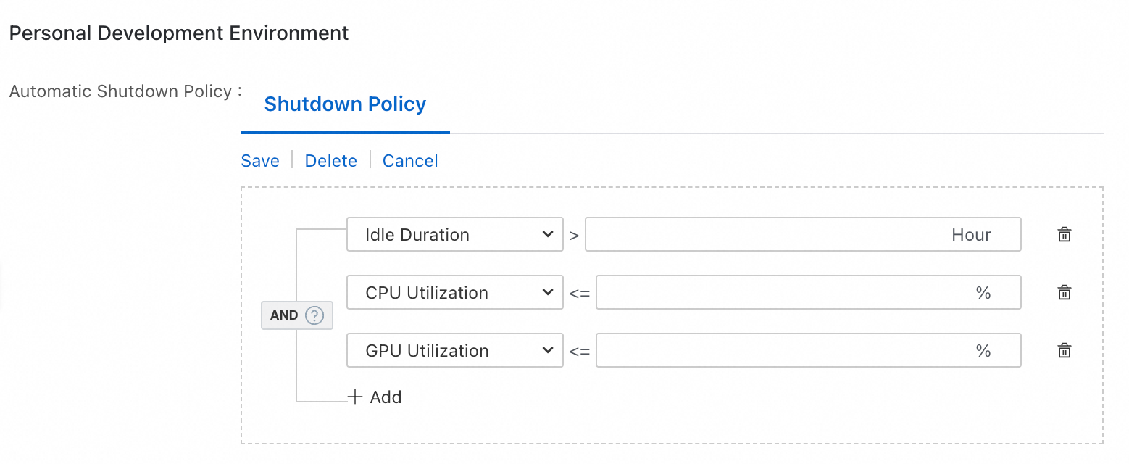The height and width of the screenshot is (464, 1129).
Task: Click the plus icon to add a condition
Action: pyautogui.click(x=355, y=397)
